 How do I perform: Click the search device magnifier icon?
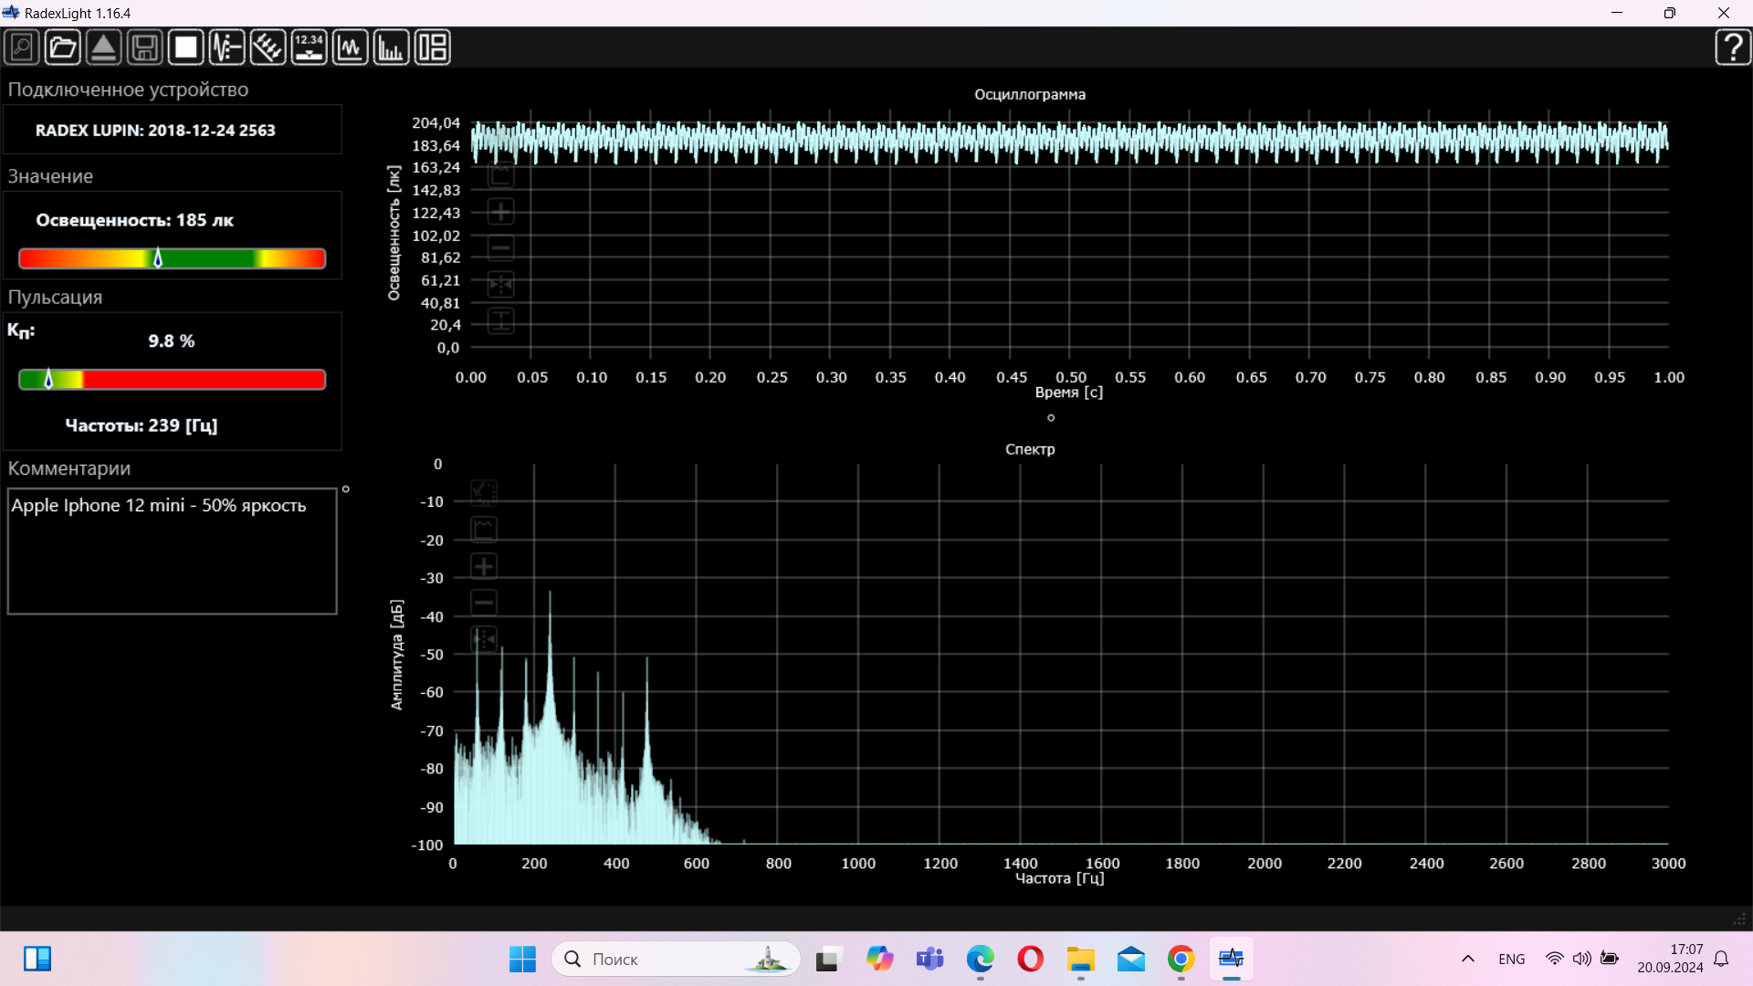point(22,47)
